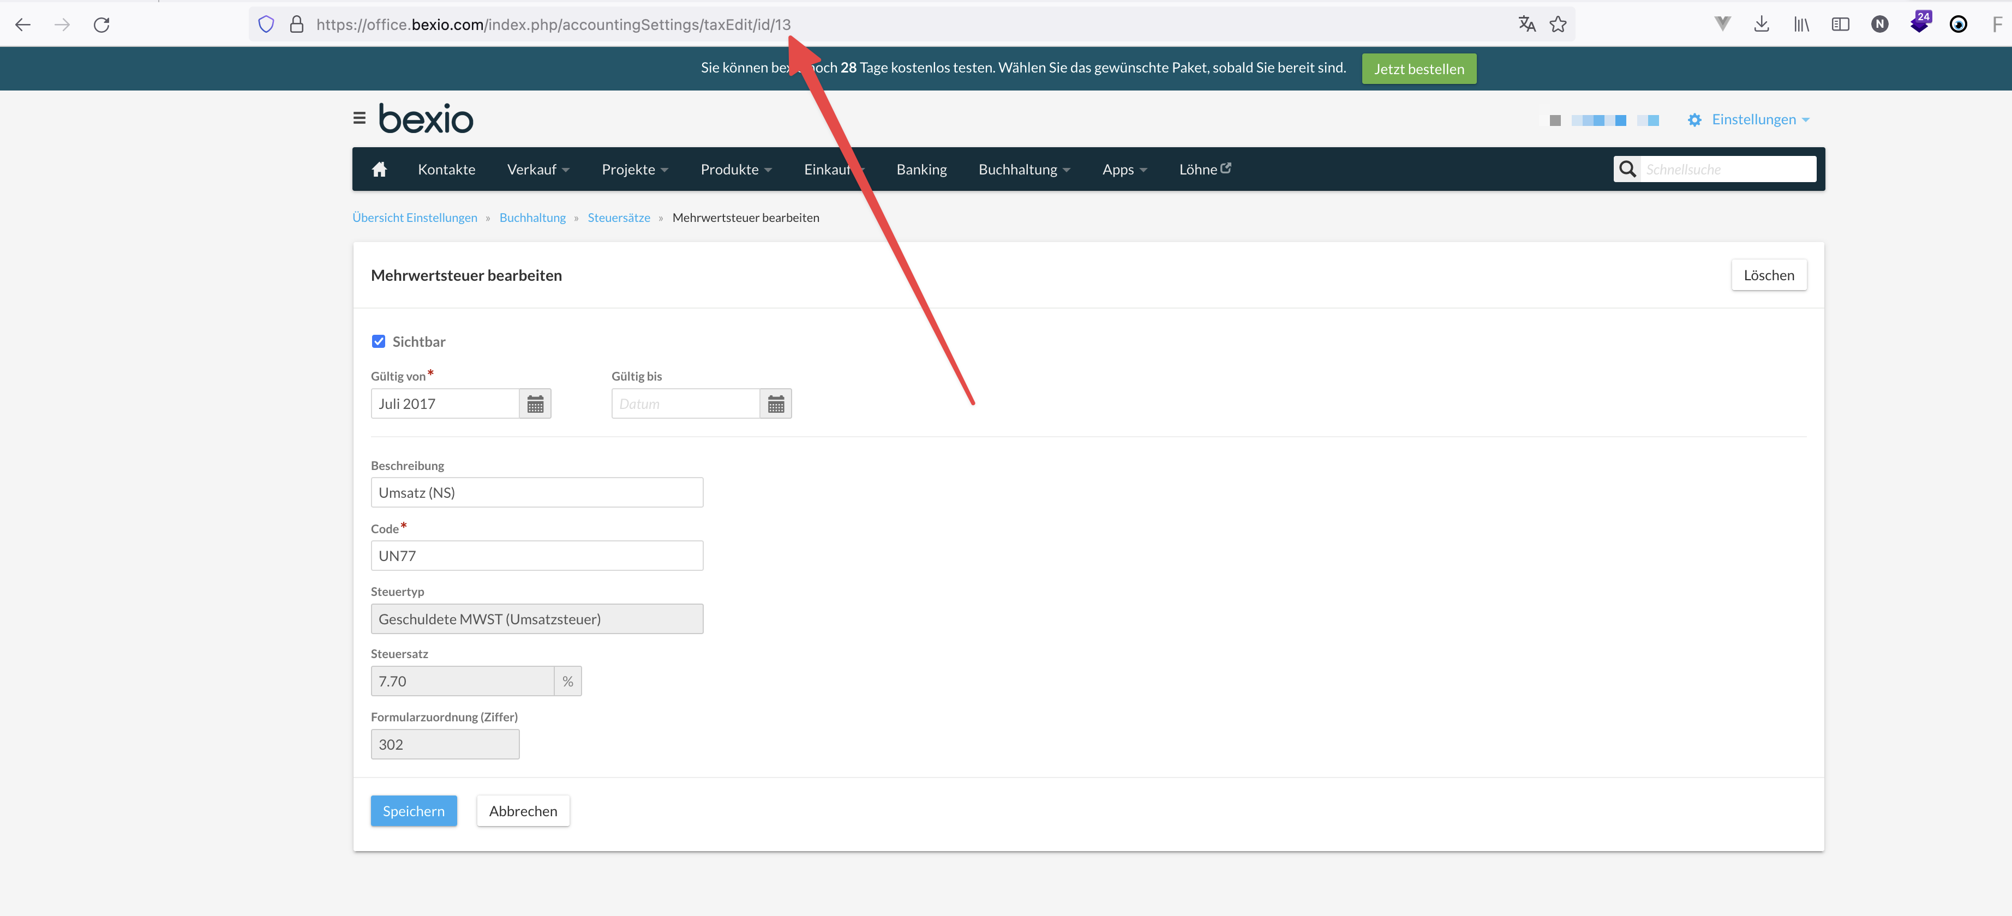2012x916 pixels.
Task: Click the Speichern button
Action: (x=413, y=811)
